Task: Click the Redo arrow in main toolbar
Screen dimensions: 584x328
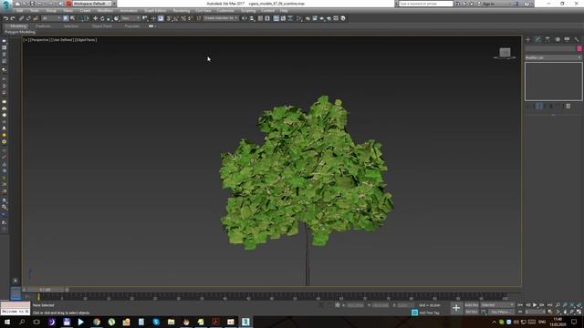Action: 13,18
